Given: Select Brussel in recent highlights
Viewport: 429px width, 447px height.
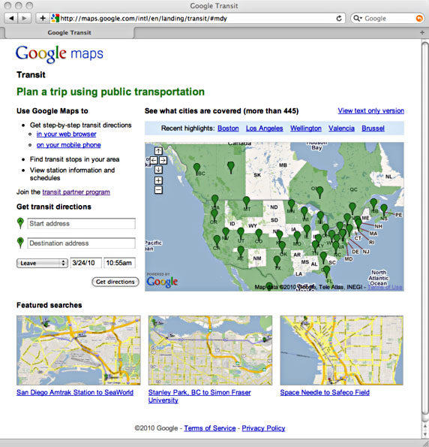Looking at the screenshot, I should (x=373, y=128).
